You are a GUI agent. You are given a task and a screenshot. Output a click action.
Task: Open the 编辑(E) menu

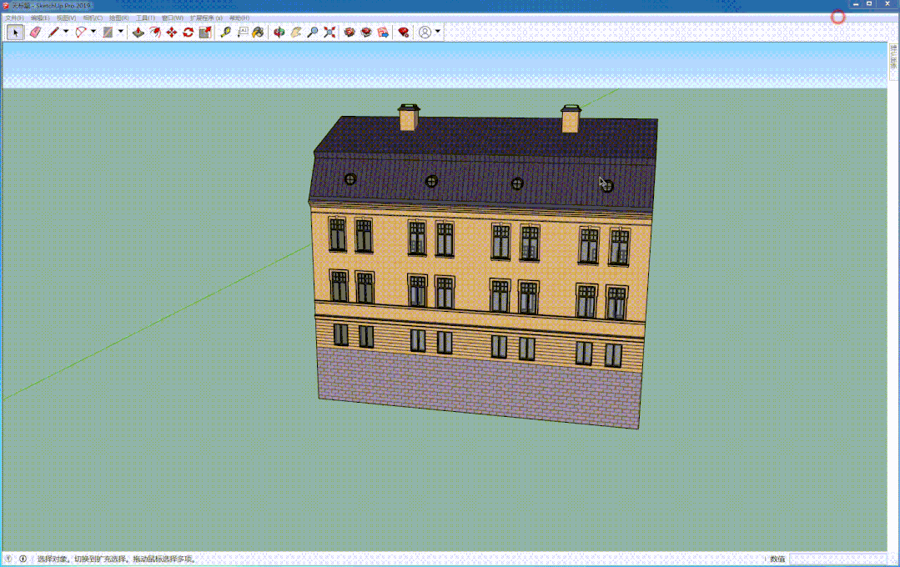coord(40,18)
